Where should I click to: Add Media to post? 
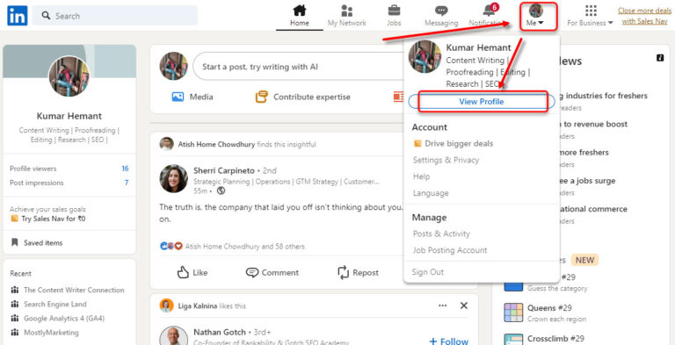click(x=192, y=97)
